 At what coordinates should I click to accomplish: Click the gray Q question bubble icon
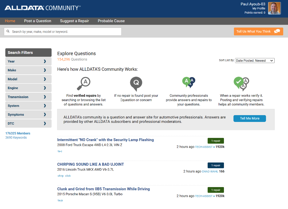click(136, 84)
